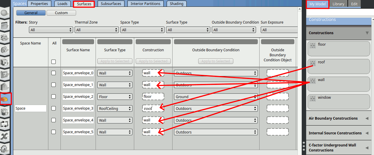Open the HVAC Systems loop icon
The height and width of the screenshot is (155, 374).
point(4,124)
